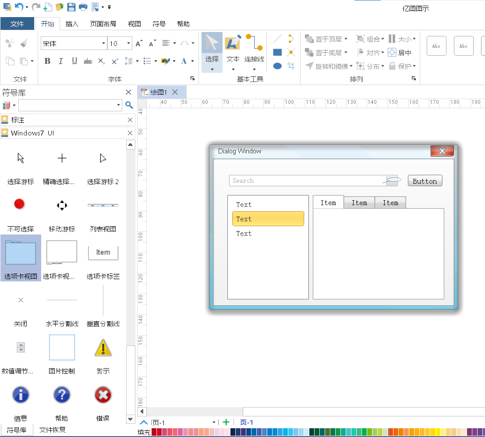Image resolution: width=485 pixels, height=437 pixels.
Task: Open the font name dropdown
Action: (103, 43)
